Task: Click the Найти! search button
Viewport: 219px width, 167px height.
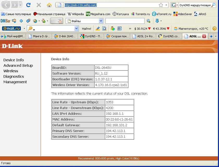Action: 86,28
